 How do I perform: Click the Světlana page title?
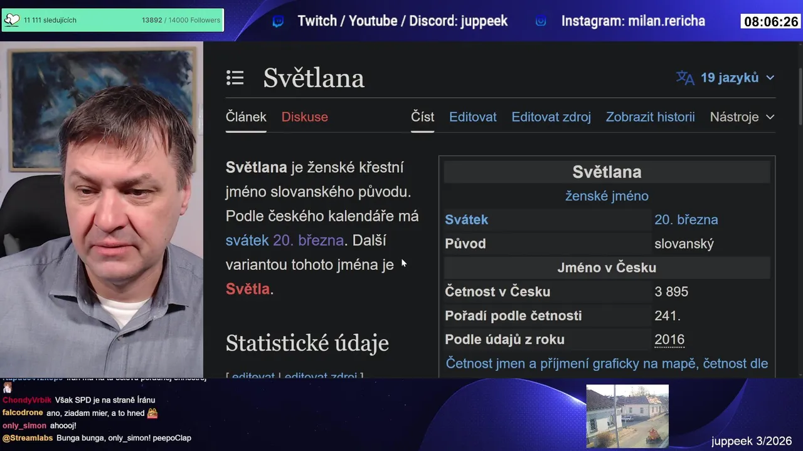314,78
